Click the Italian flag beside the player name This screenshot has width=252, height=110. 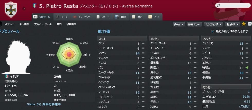click(x=35, y=6)
